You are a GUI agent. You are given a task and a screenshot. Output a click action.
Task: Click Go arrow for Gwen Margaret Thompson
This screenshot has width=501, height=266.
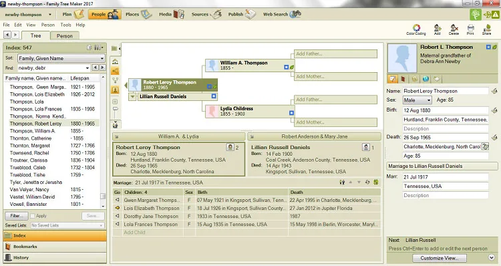pyautogui.click(x=118, y=200)
